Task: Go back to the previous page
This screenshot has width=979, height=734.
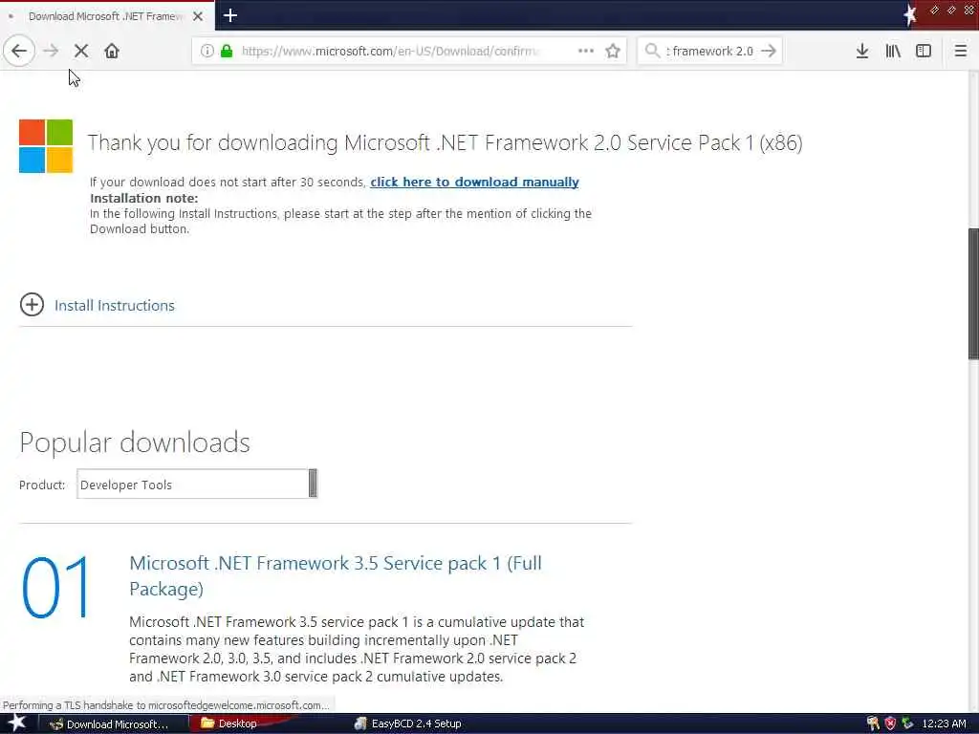Action: click(19, 52)
